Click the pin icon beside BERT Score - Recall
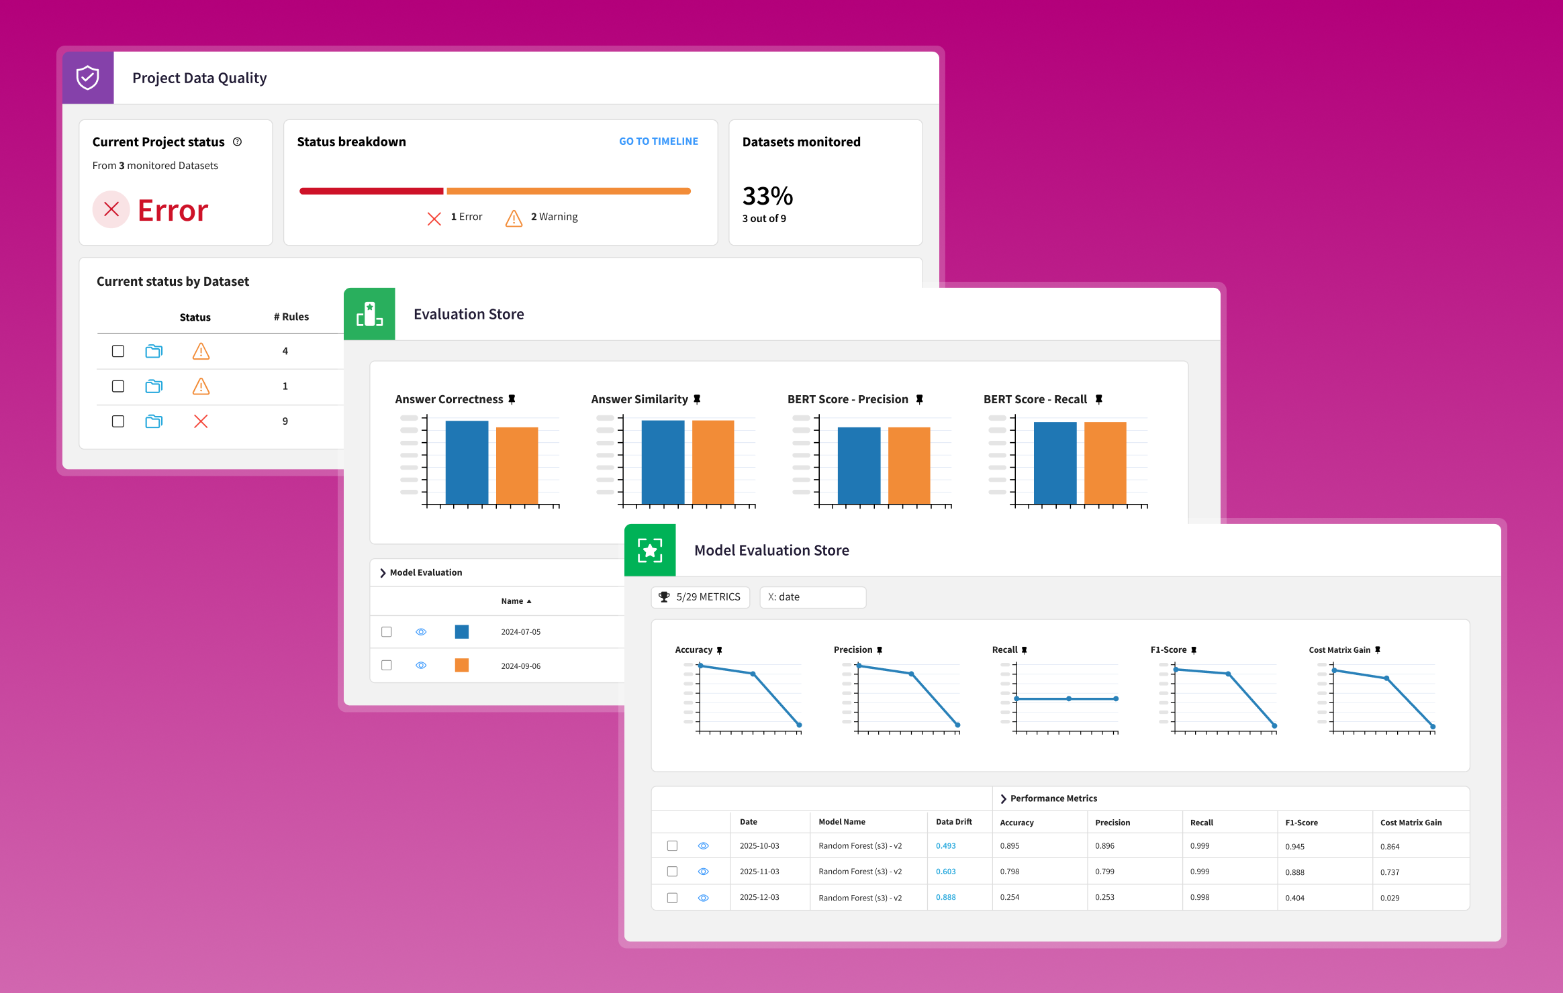 click(x=1098, y=399)
